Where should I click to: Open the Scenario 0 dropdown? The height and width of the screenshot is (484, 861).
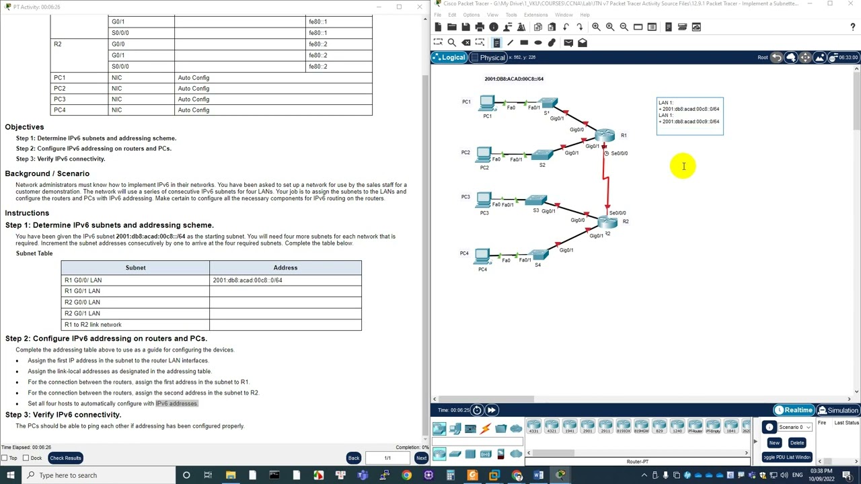tap(795, 427)
